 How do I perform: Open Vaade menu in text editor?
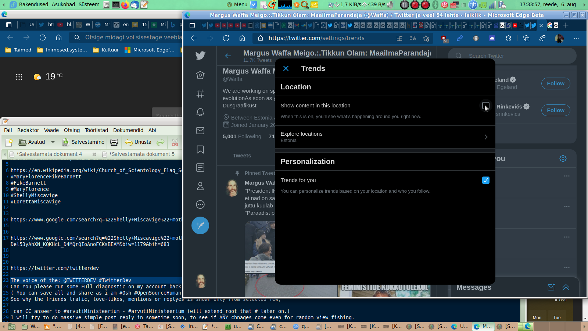pos(51,130)
